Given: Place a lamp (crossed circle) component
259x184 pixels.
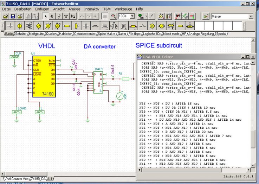Looking at the screenshot, I should click(152, 26).
